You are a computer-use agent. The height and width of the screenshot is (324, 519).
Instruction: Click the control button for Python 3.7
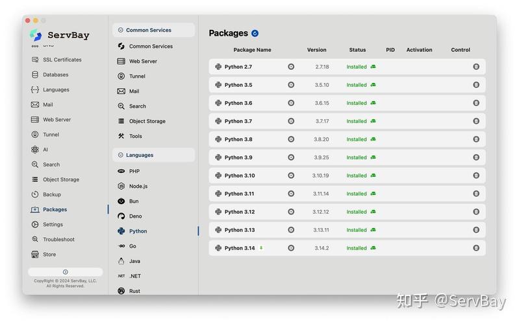tap(476, 121)
